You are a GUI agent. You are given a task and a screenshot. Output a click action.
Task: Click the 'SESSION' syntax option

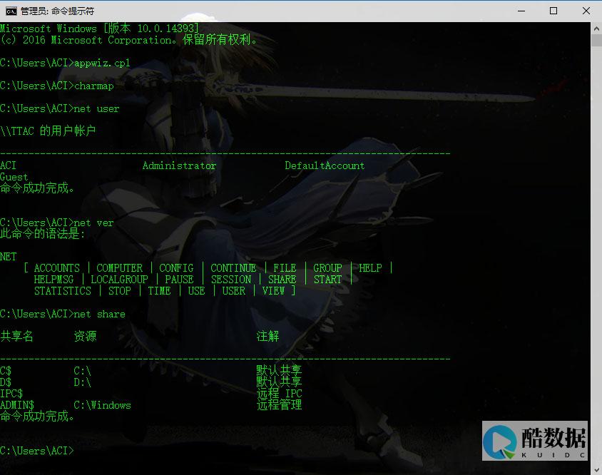click(x=230, y=280)
